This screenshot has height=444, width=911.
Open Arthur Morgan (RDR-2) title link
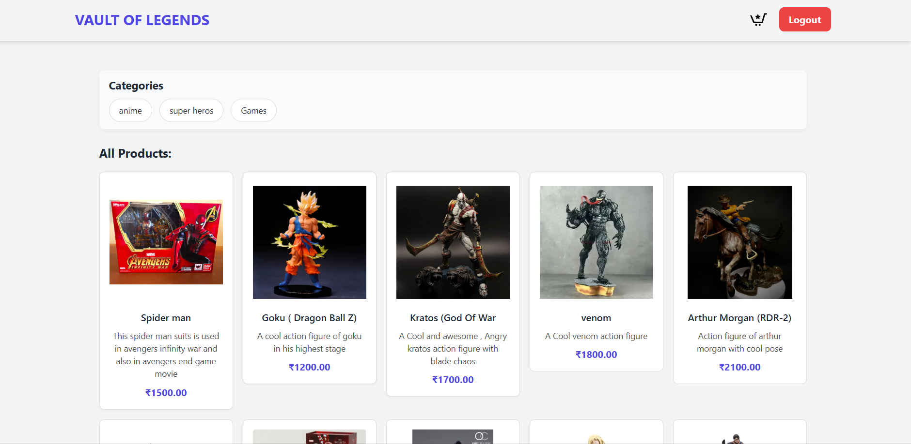tap(739, 318)
